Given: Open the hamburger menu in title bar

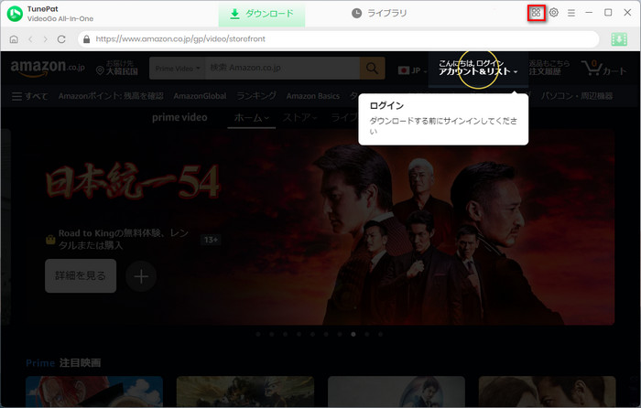Looking at the screenshot, I should click(571, 13).
